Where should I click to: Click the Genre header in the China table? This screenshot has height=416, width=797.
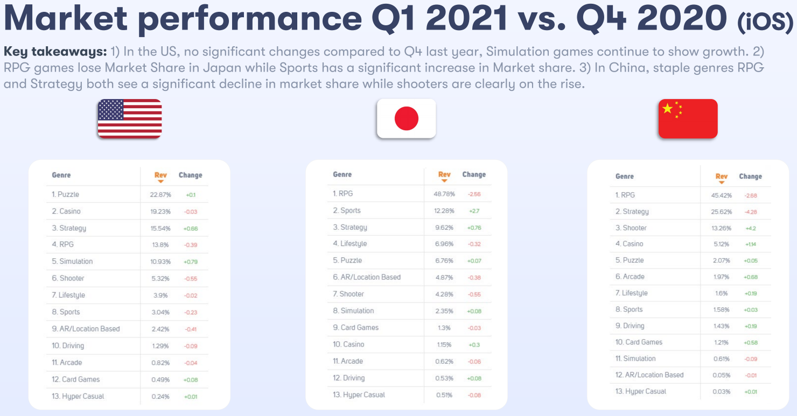pos(625,177)
